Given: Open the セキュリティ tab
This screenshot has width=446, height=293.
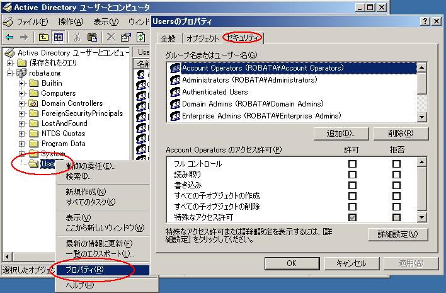Looking at the screenshot, I should click(243, 37).
